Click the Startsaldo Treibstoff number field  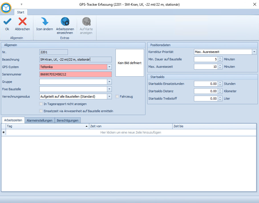pos(206,99)
